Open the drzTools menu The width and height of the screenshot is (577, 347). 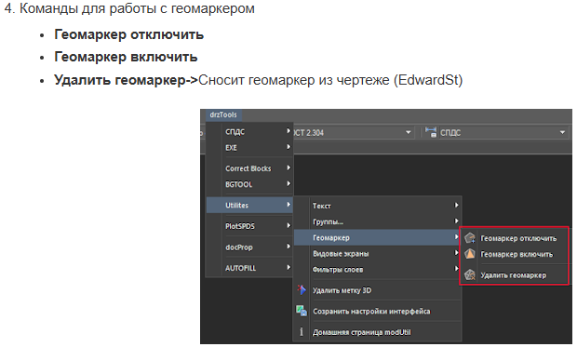click(223, 114)
